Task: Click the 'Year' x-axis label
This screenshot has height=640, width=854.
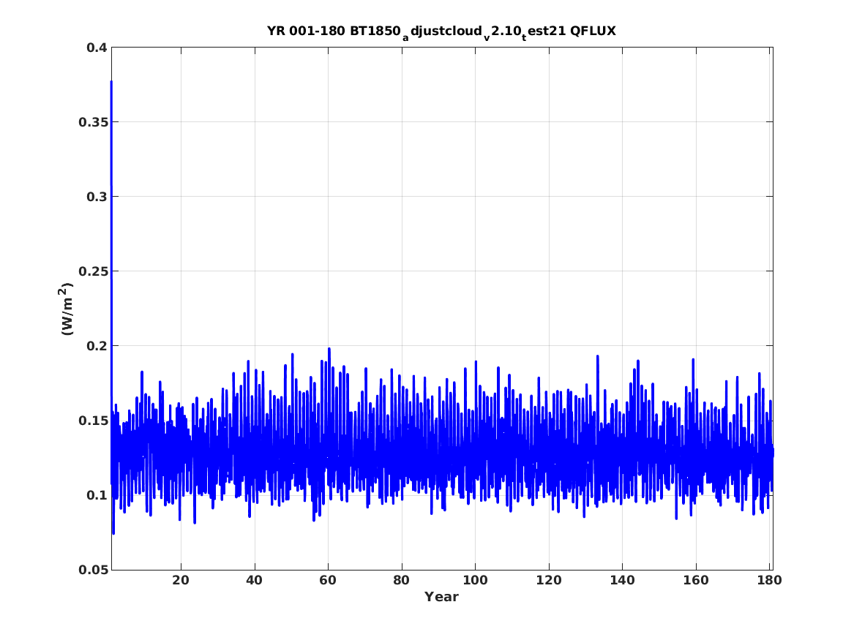Action: 442,597
